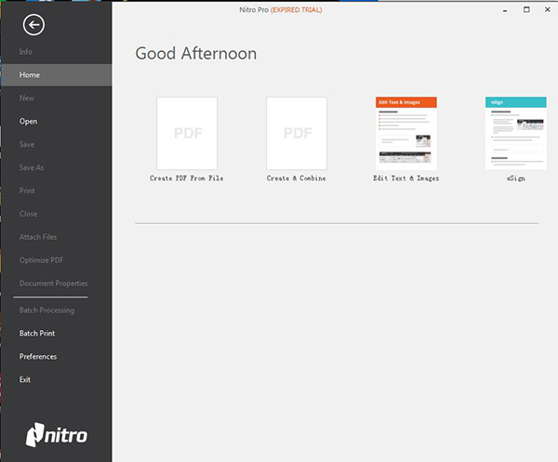Screen dimensions: 558x462
Task: Open the Info menu entry
Action: (26, 51)
